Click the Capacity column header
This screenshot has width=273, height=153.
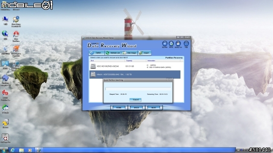pyautogui.click(x=135, y=60)
